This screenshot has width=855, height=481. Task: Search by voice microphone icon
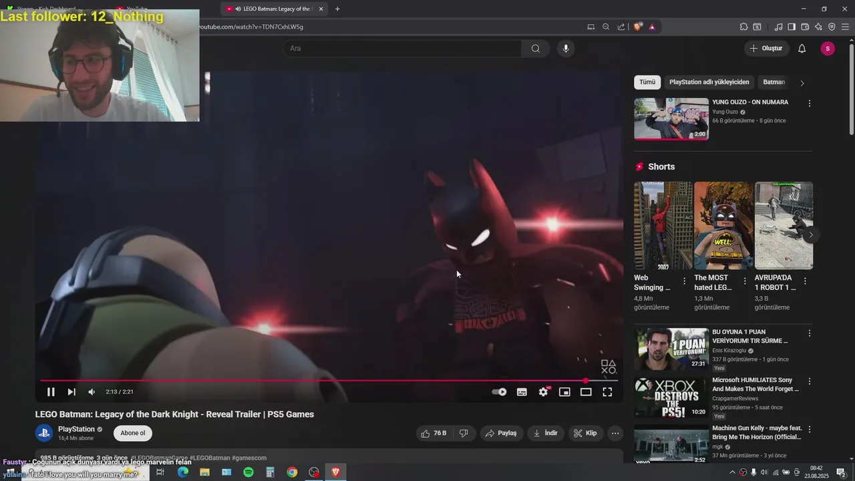tap(566, 48)
